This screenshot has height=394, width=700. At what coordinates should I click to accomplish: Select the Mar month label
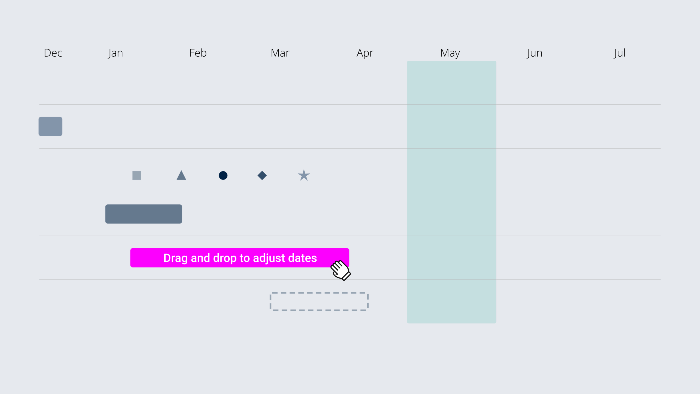coord(280,53)
